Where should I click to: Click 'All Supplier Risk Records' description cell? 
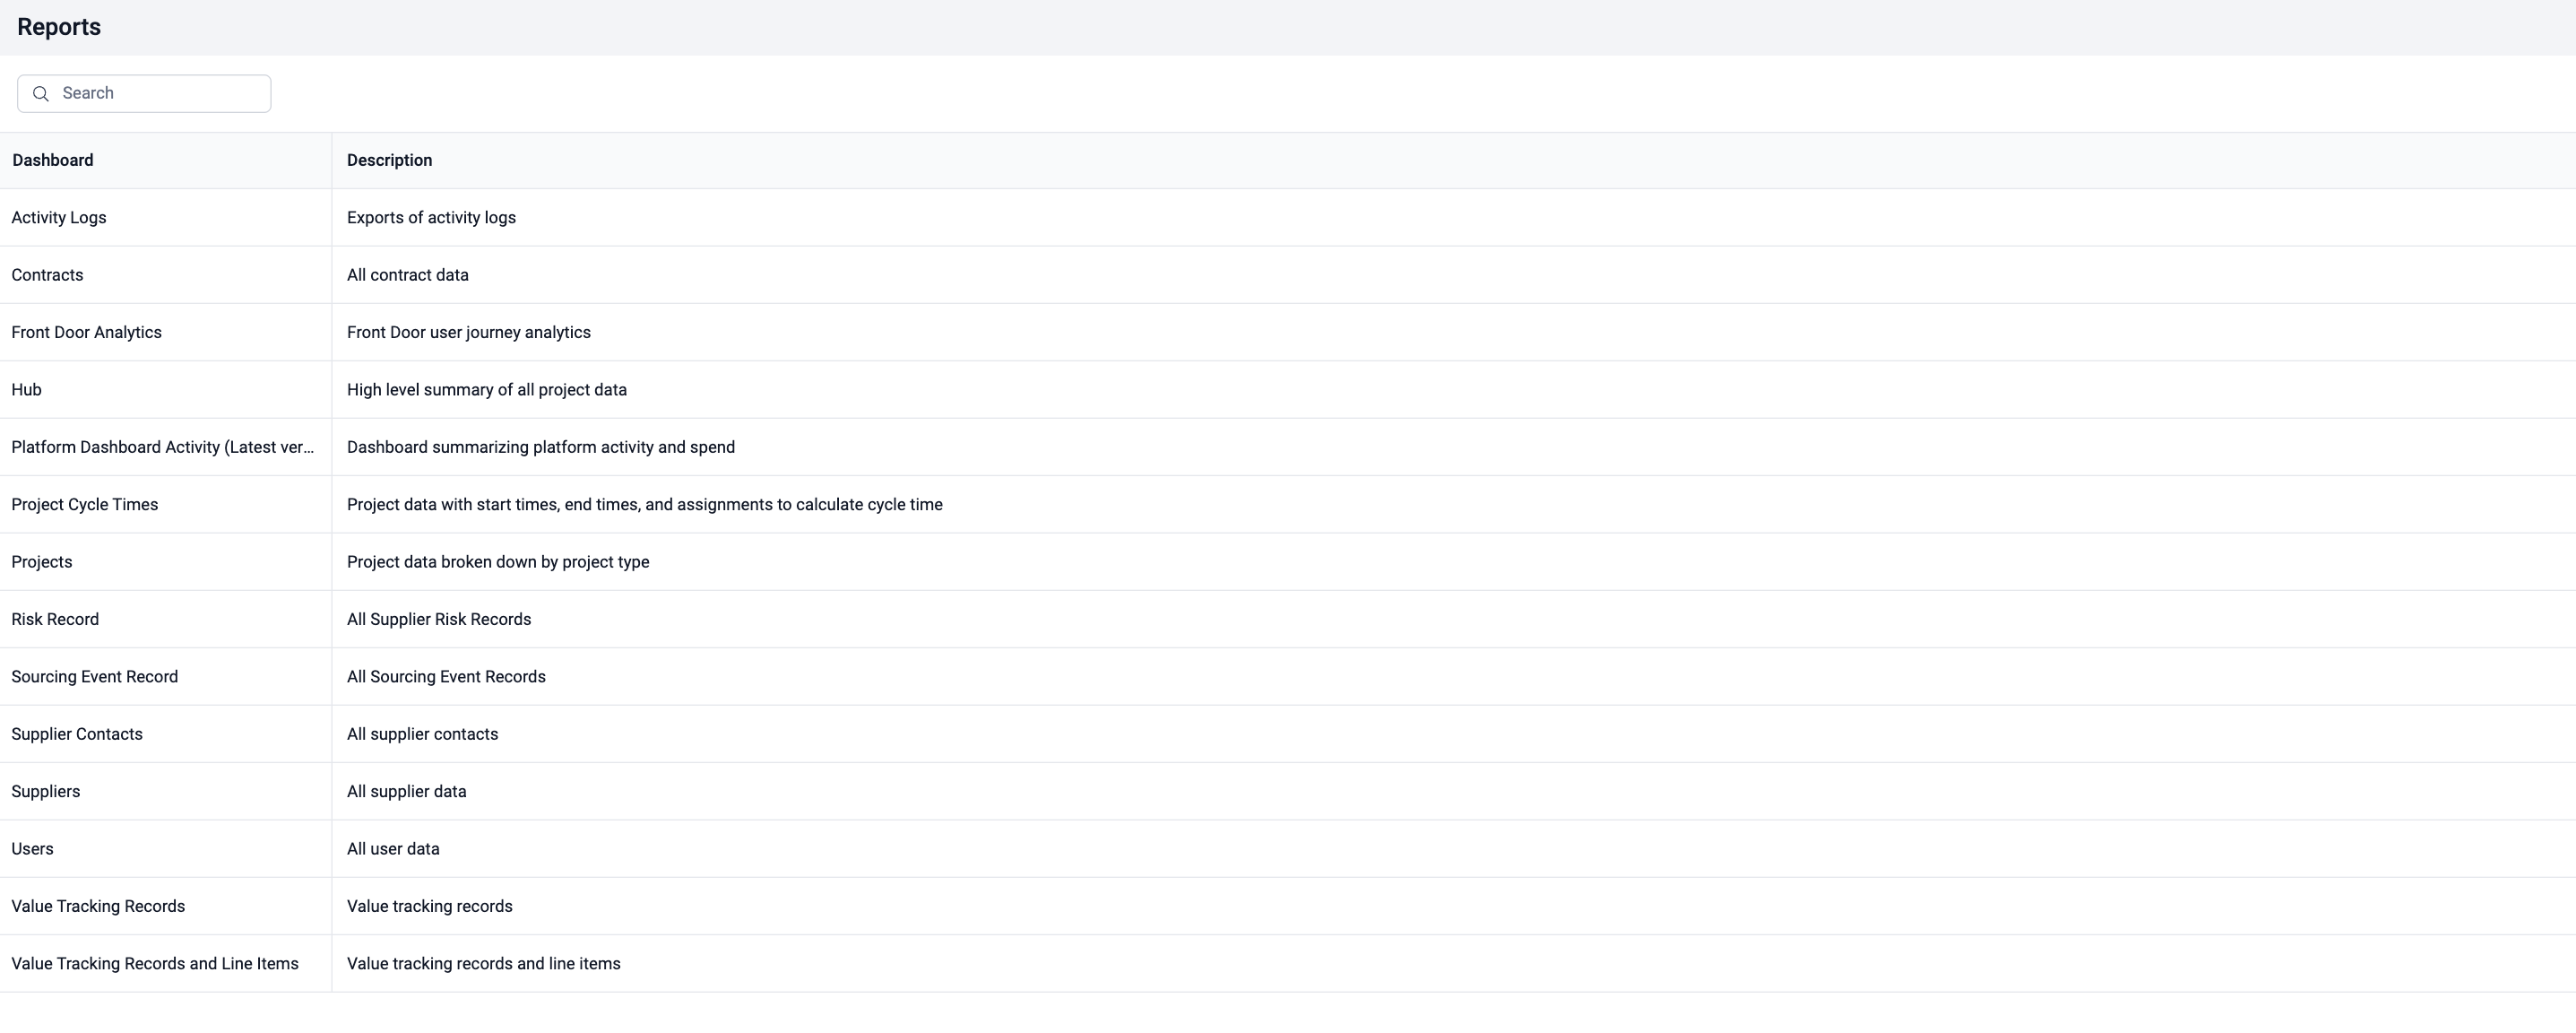click(x=439, y=620)
